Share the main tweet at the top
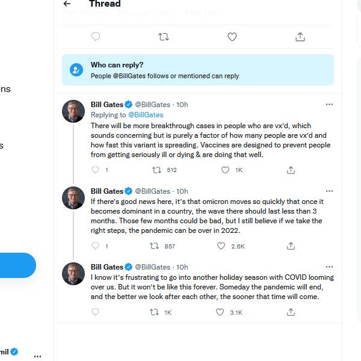 (x=300, y=37)
